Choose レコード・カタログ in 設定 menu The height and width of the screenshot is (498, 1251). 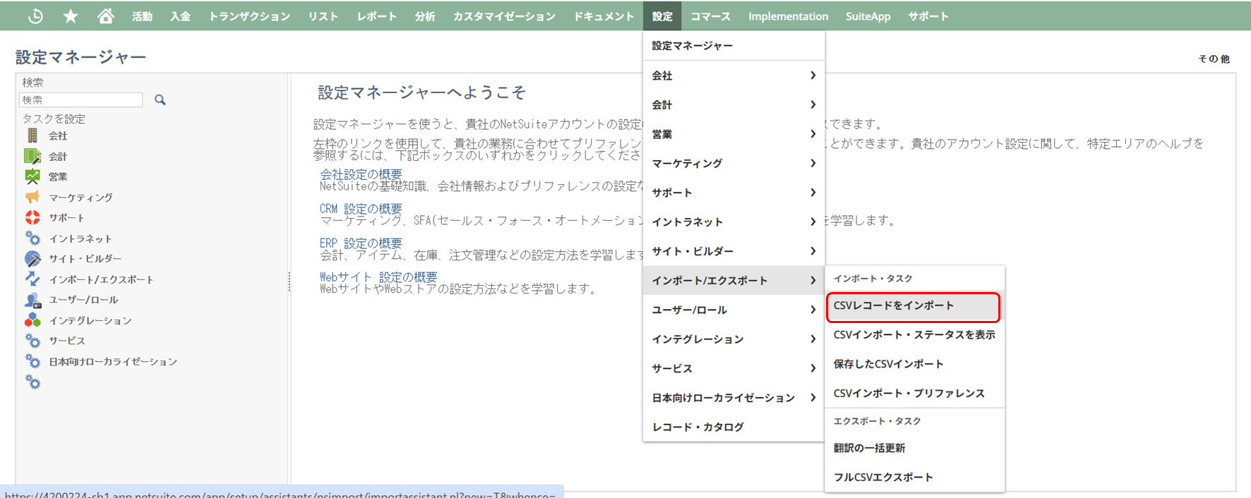tap(734, 427)
